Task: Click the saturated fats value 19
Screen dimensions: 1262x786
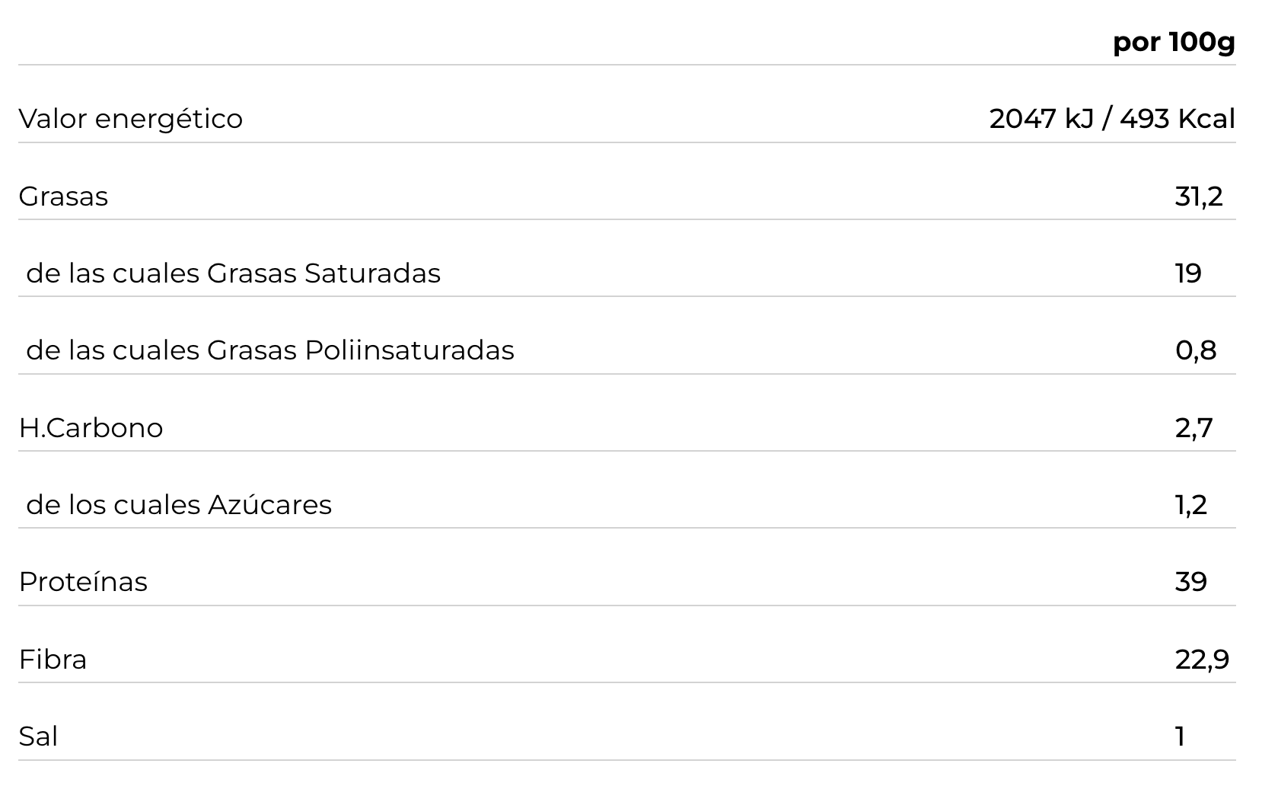Action: 1188,273
